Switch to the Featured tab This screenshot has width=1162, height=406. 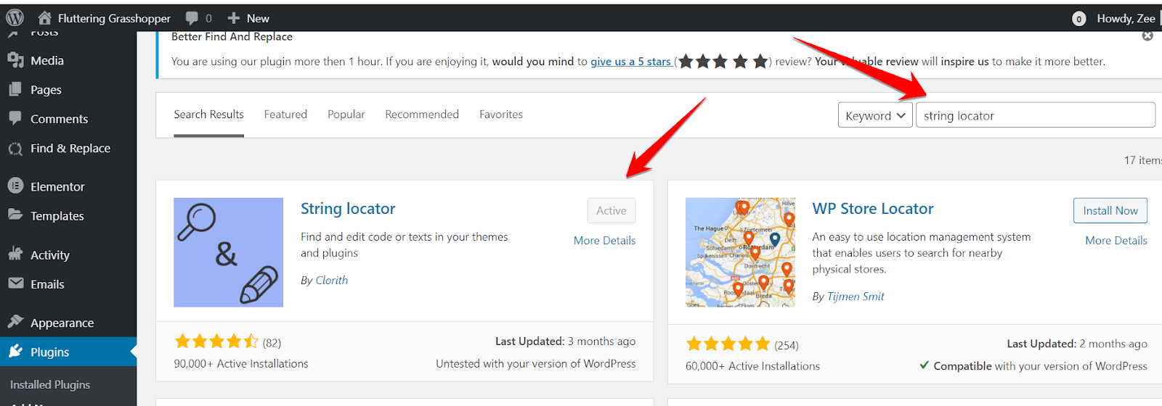pyautogui.click(x=285, y=115)
